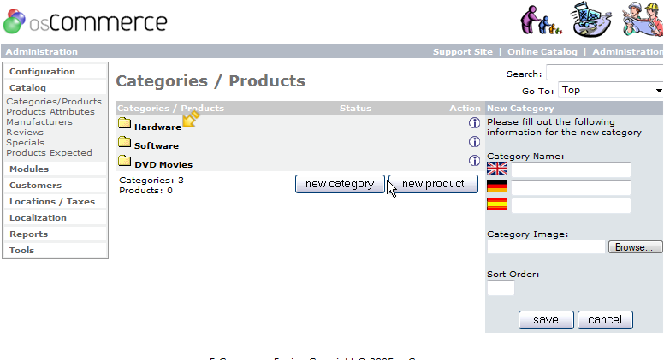
Task: Open the Manufacturers link
Action: pos(39,121)
